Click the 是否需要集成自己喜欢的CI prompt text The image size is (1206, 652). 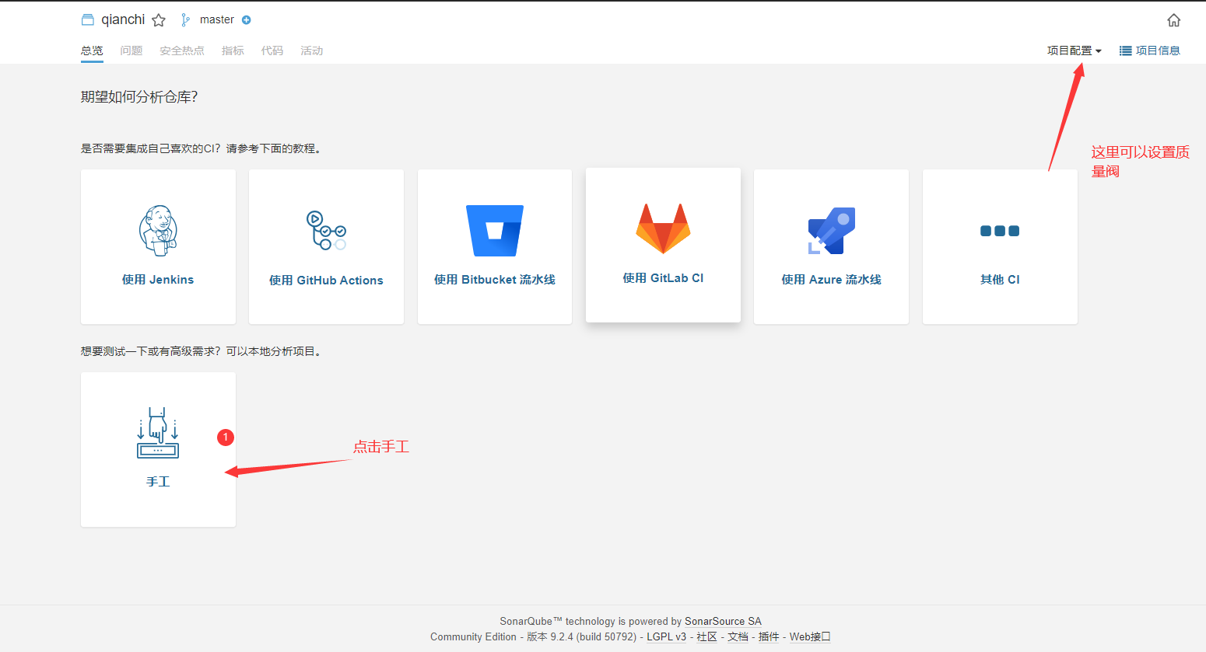[x=201, y=148]
